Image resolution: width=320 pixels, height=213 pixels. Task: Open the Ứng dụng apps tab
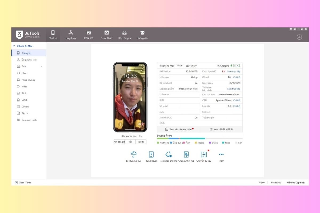coord(71,35)
